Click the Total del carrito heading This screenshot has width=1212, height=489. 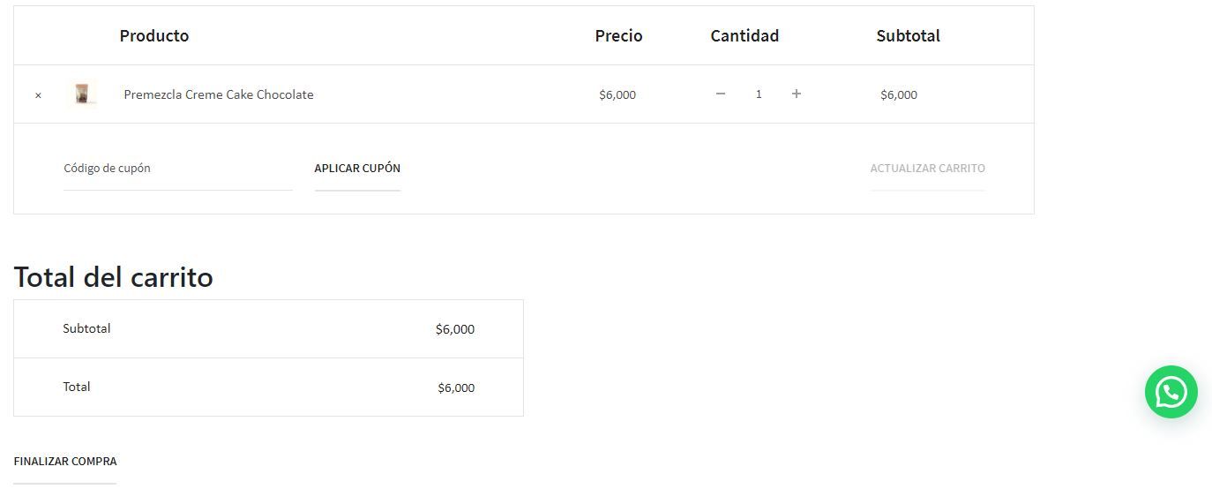114,277
